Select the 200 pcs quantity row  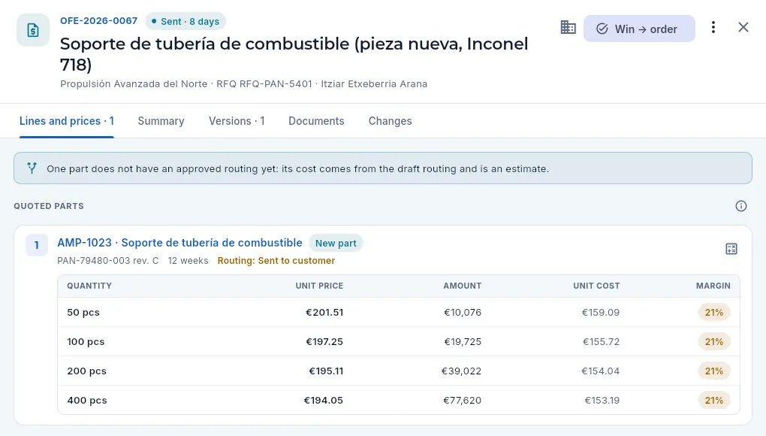pyautogui.click(x=399, y=371)
